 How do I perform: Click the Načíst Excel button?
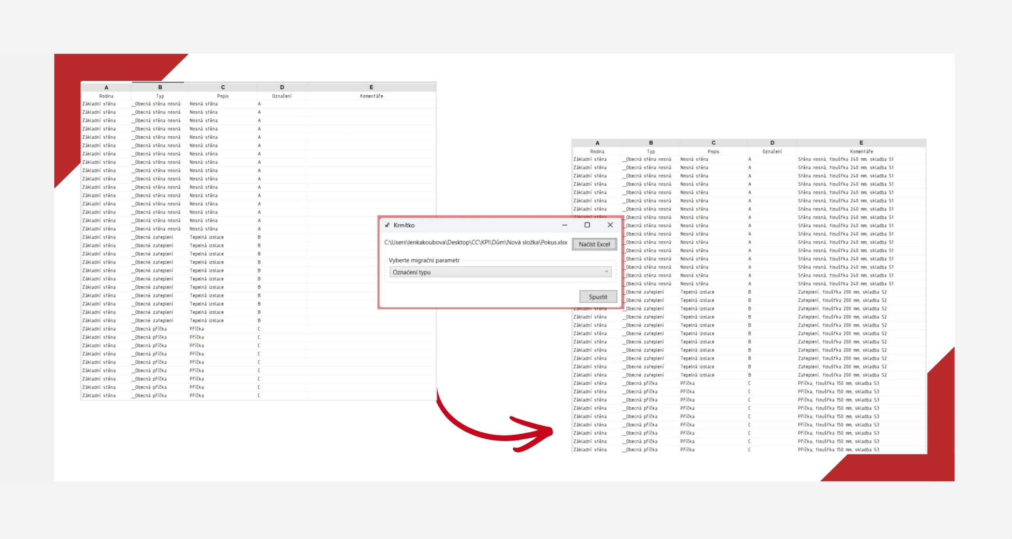(x=594, y=244)
